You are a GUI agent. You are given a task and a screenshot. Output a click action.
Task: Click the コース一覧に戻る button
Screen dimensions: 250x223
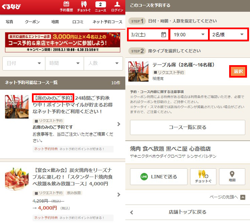coord(187,127)
